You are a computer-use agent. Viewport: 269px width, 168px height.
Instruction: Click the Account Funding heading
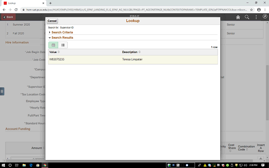click(18, 129)
